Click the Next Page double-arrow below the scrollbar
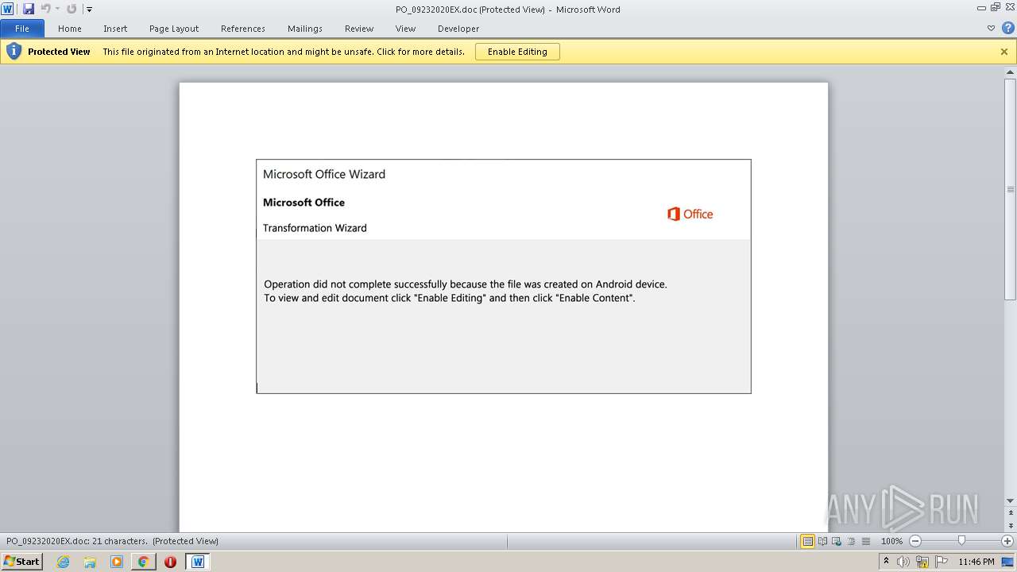1017x572 pixels. (1011, 526)
